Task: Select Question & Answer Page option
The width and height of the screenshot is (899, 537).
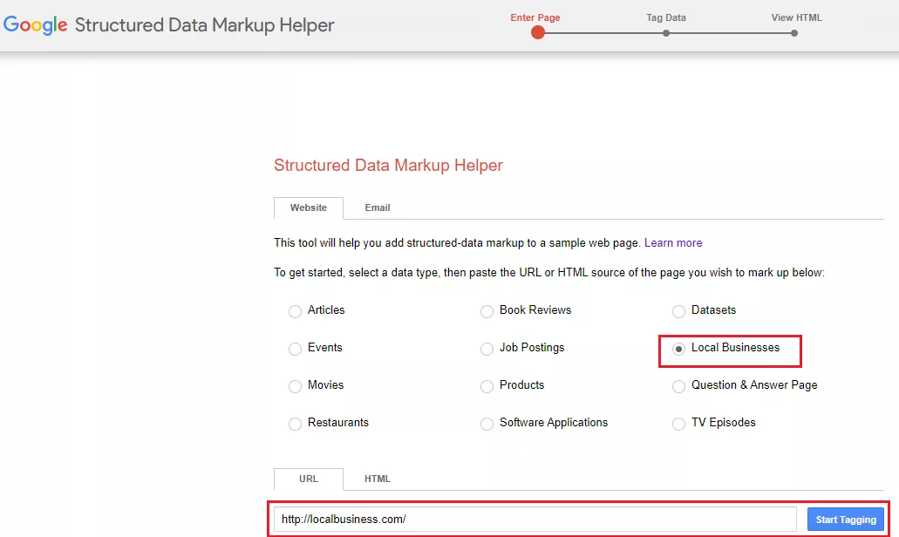Action: [x=678, y=386]
